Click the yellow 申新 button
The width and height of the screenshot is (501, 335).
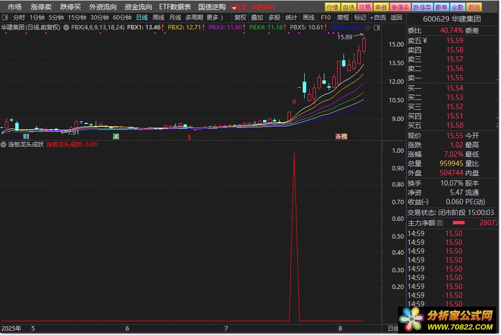[x=381, y=7]
